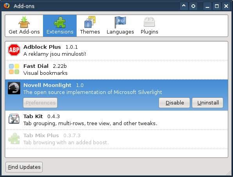Click the Firefox logo in title bar
This screenshot has height=177, width=233.
7,6
